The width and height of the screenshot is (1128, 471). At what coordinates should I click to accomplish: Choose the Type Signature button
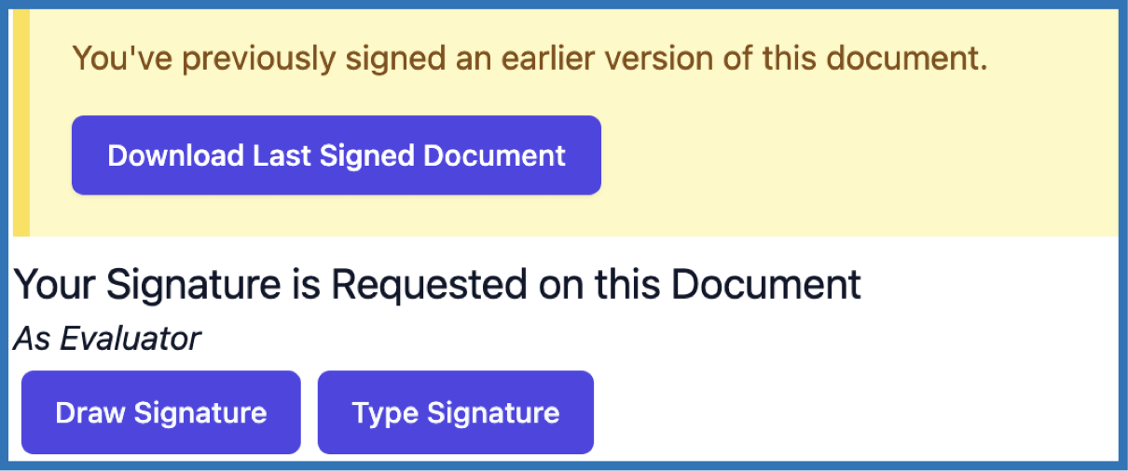point(455,412)
